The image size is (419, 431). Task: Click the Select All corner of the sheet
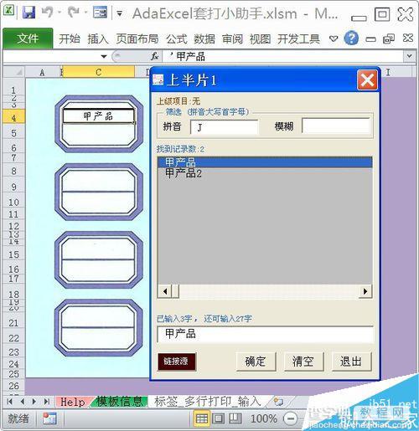[14, 72]
